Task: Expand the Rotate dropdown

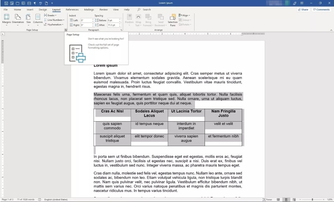Action: [x=185, y=25]
